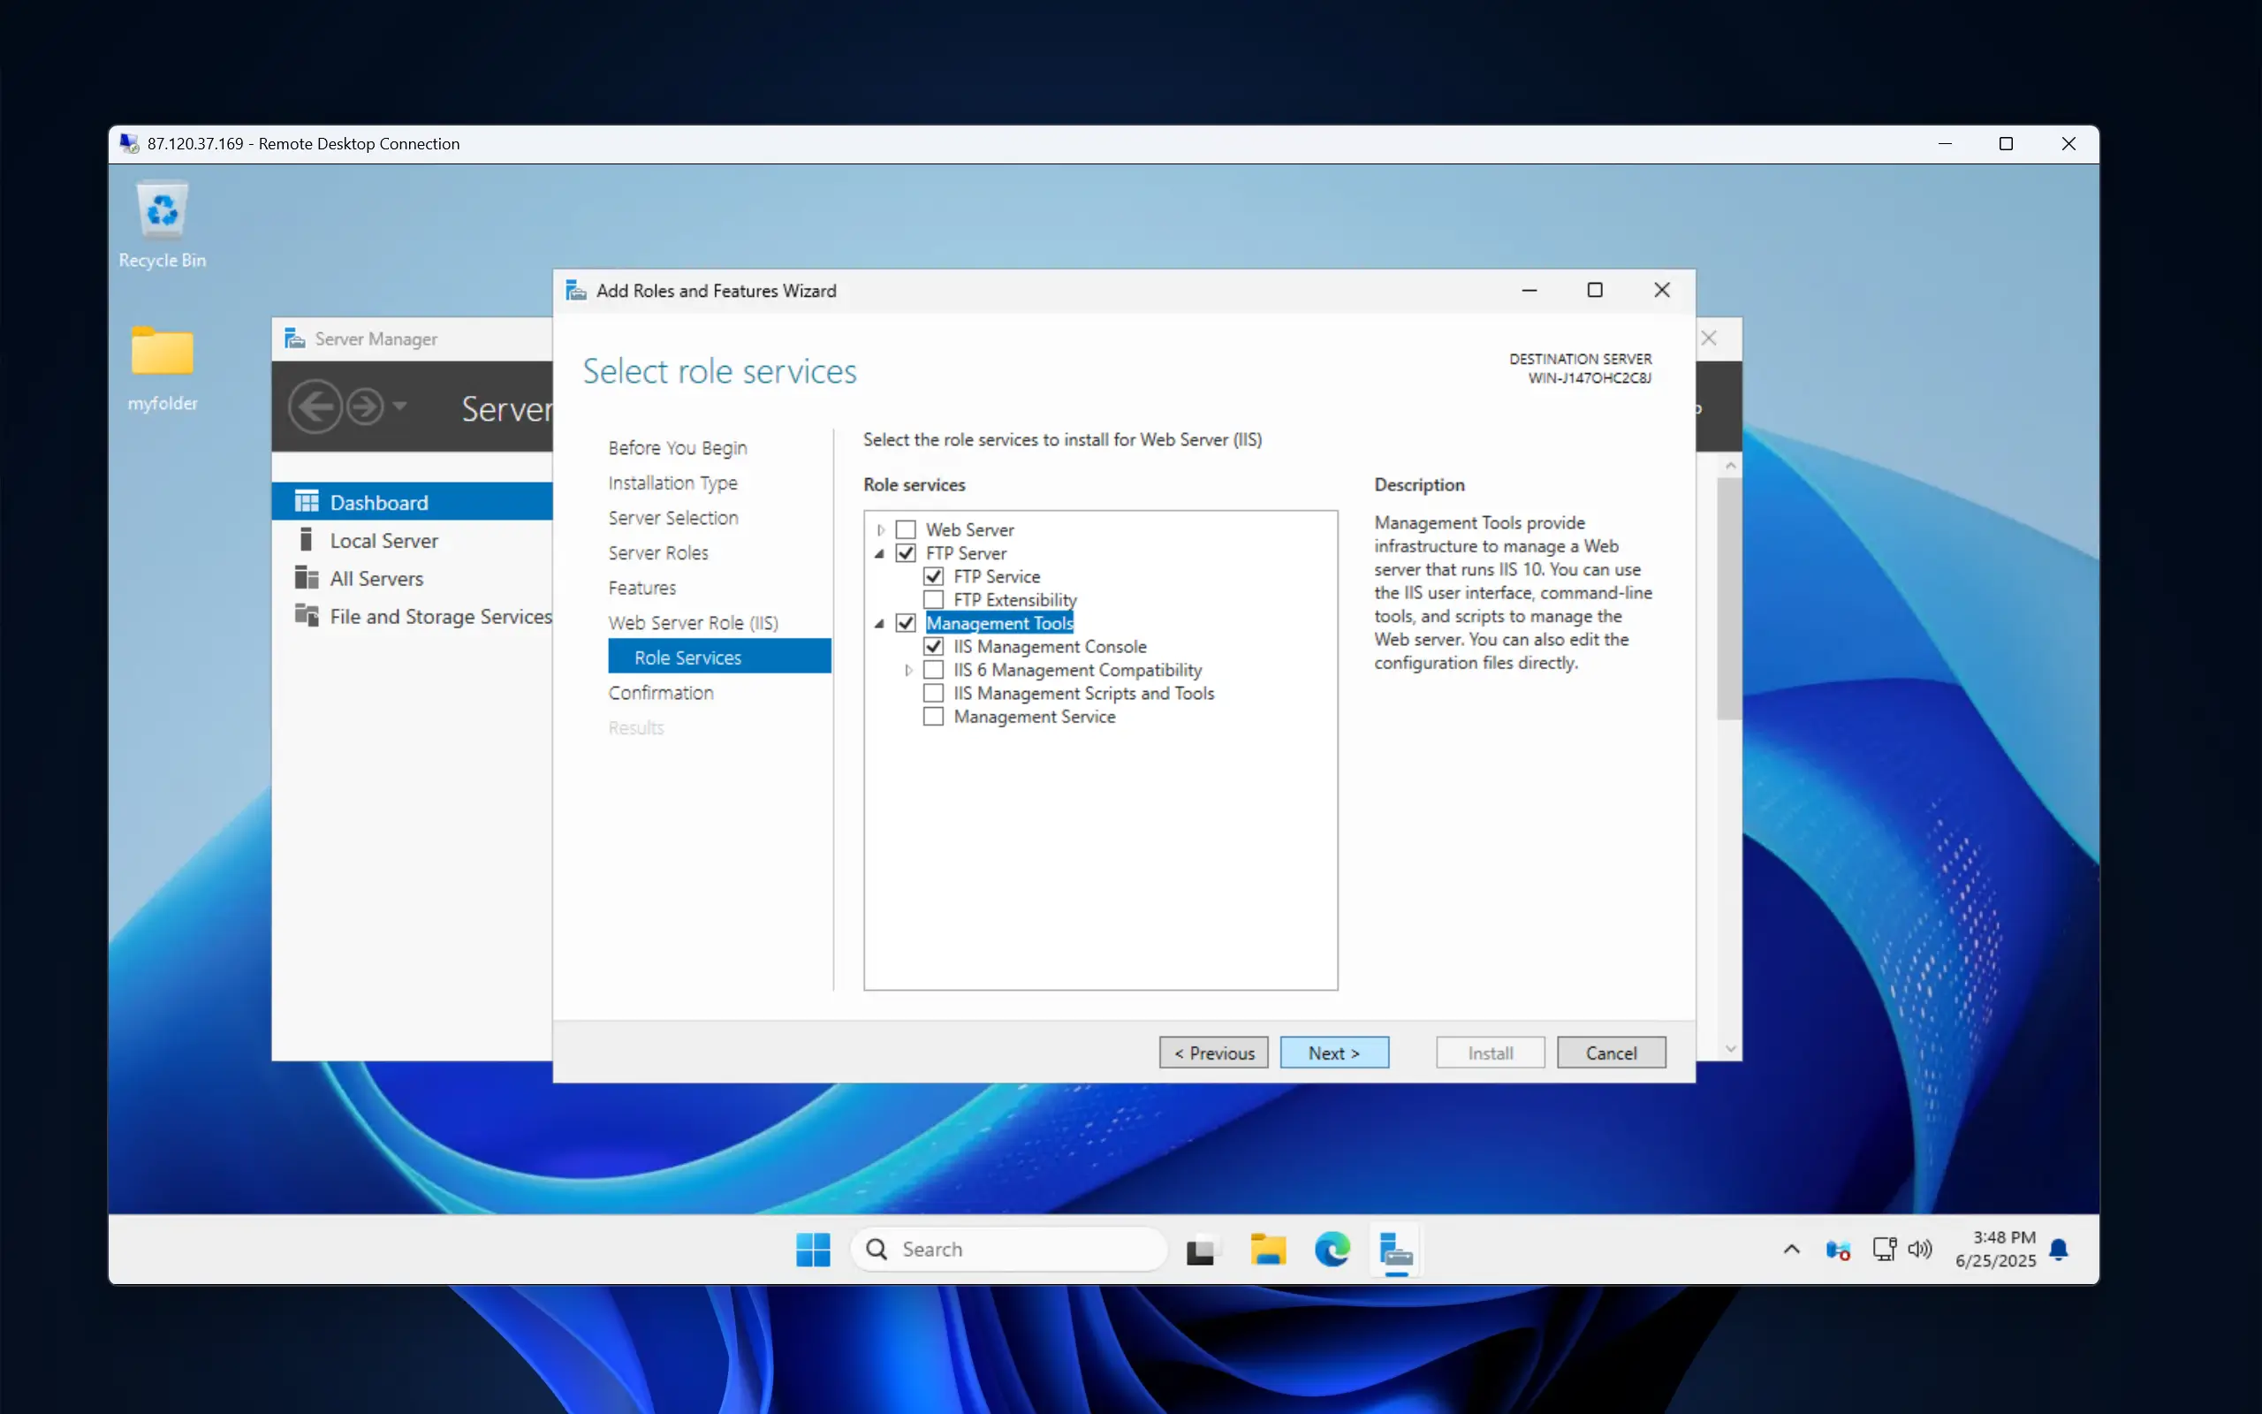Select the myfolder desktop folder icon

[163, 369]
